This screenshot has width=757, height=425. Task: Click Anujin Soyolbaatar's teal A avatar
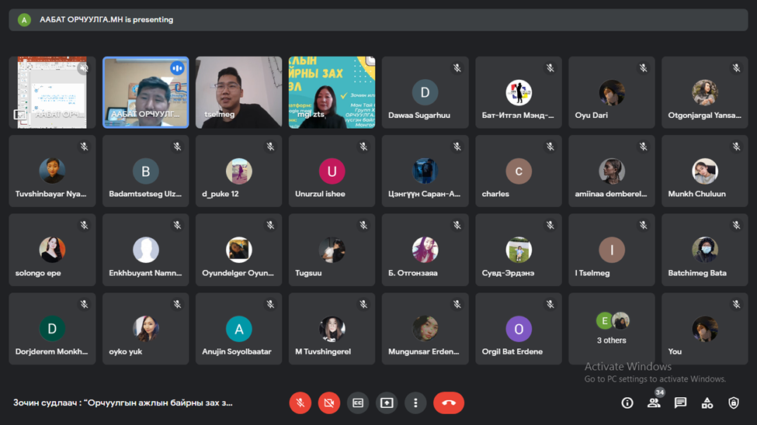coord(238,329)
